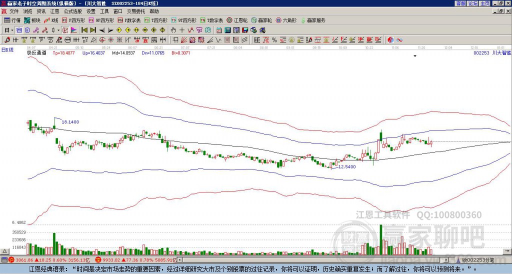Select the red pencil draw tool
Screen dimensions: 512x274
pyautogui.click(x=7, y=40)
